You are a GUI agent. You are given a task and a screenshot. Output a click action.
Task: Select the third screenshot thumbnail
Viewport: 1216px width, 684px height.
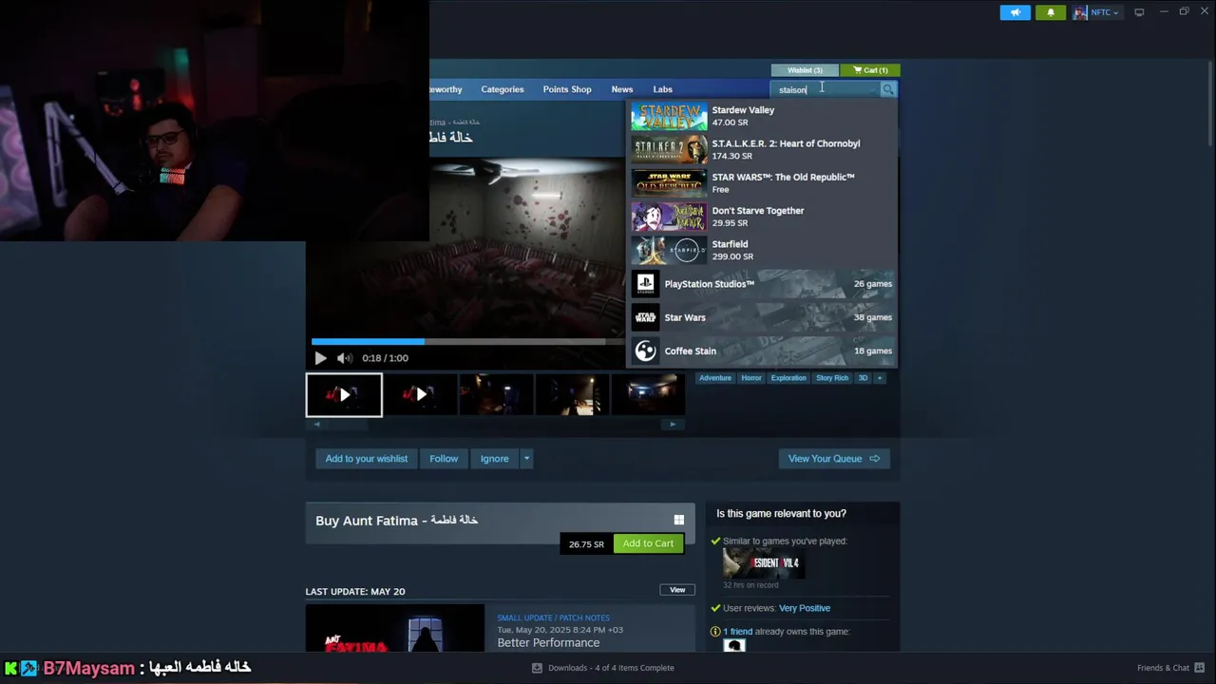496,395
